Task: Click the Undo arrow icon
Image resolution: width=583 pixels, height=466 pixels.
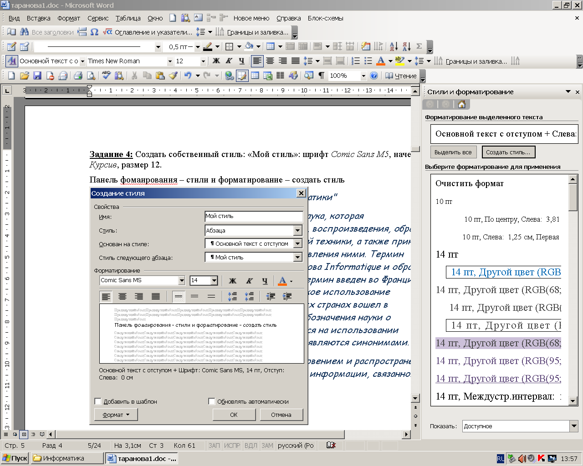Action: pyautogui.click(x=188, y=76)
